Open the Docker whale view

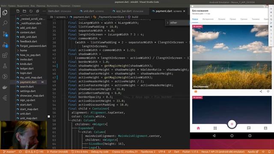5,87
